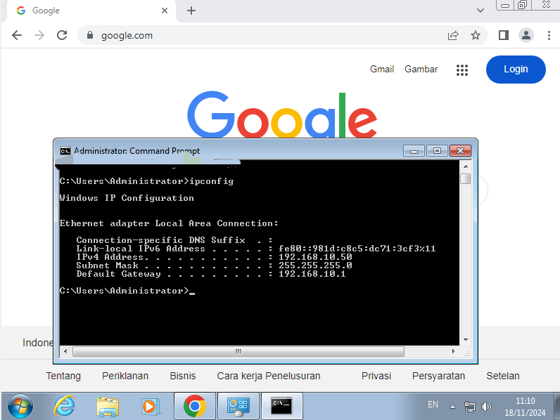Click the Command Prompt horizontal scrollbar thumb
560x420 pixels.
238,352
